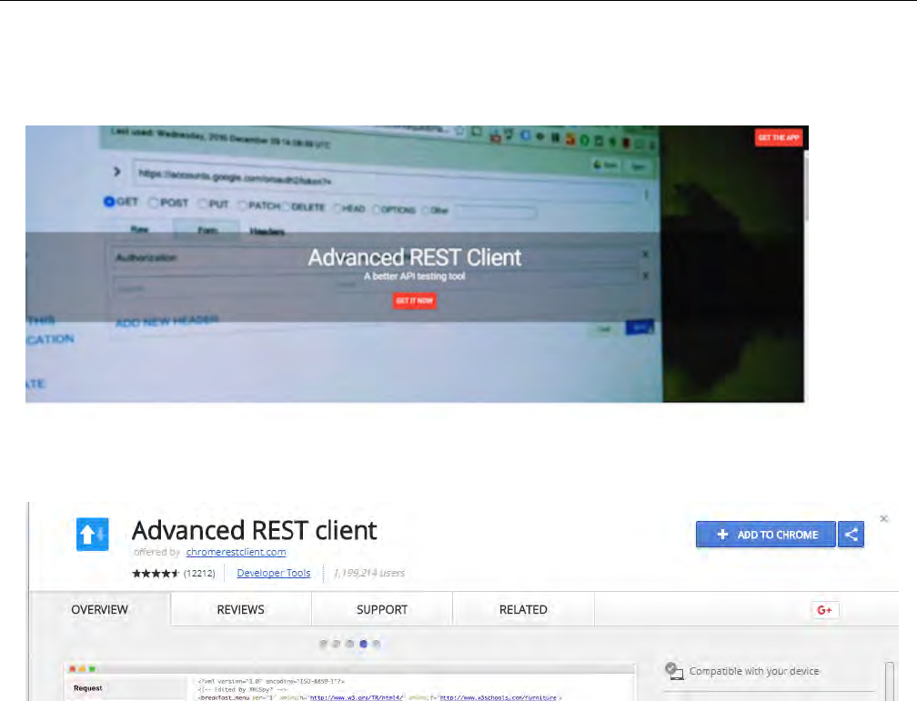Select the PATCH request method radio
This screenshot has height=701, width=917.
243,205
